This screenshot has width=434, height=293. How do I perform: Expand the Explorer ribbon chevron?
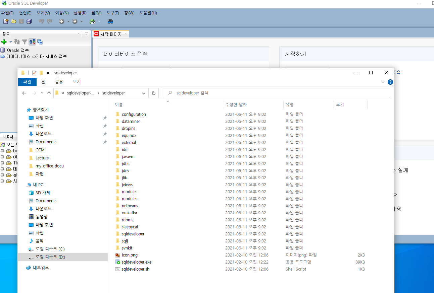click(383, 82)
